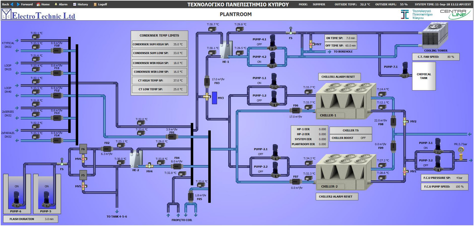This screenshot has width=474, height=226.
Task: Click the F03 flow meter icon
Action: (207, 82)
